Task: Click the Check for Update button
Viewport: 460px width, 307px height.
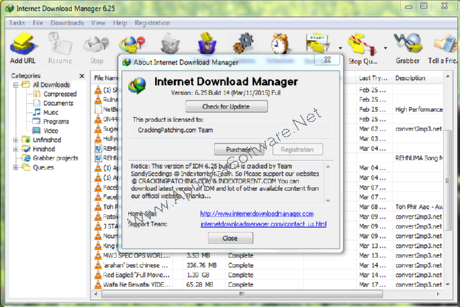Action: pos(226,107)
